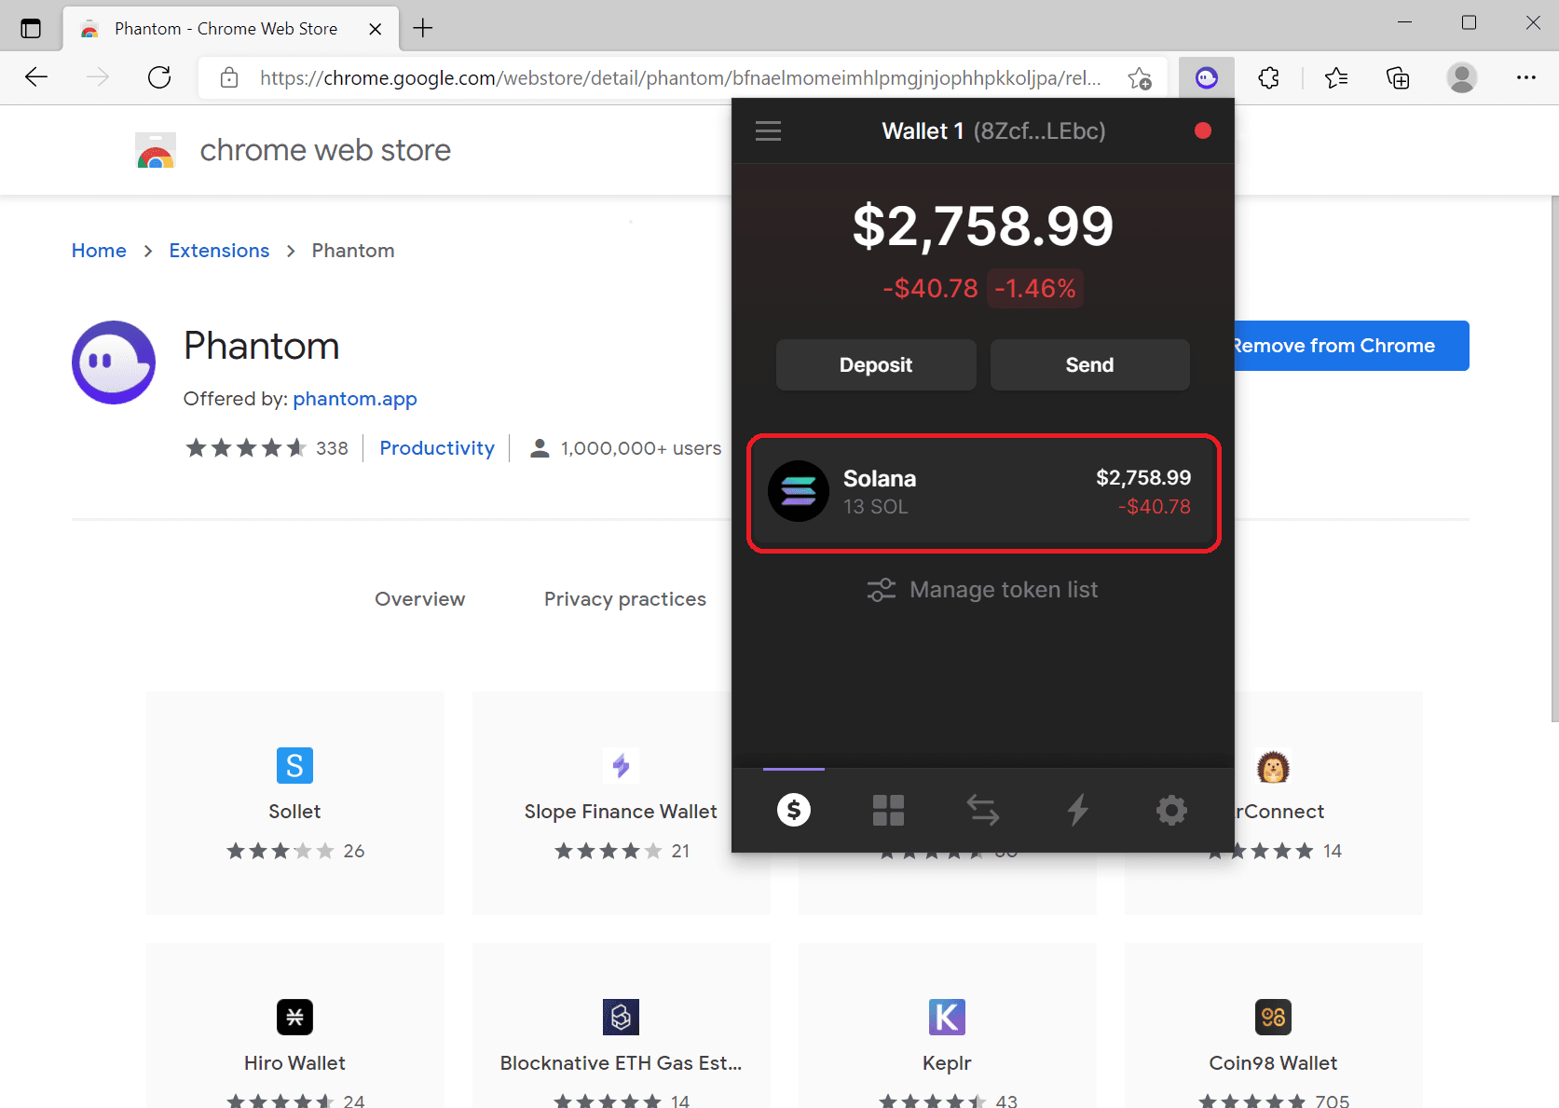Click Remove from Chrome button
Image resolution: width=1559 pixels, height=1108 pixels.
[x=1351, y=346]
